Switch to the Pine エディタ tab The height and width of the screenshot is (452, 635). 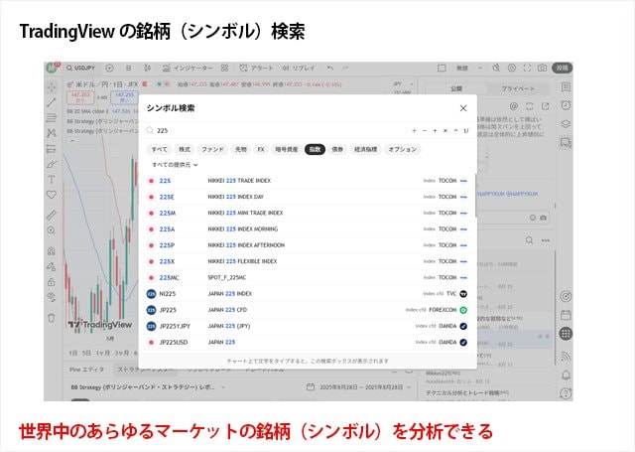pyautogui.click(x=86, y=370)
